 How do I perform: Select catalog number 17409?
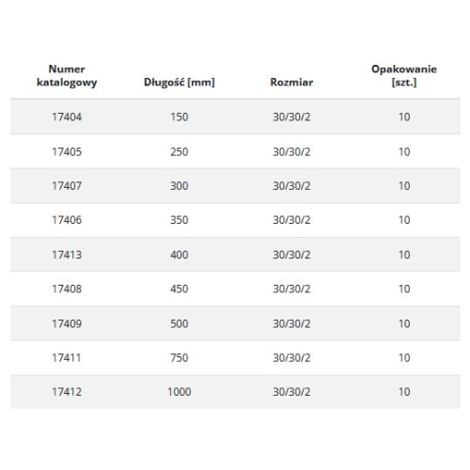pyautogui.click(x=67, y=323)
